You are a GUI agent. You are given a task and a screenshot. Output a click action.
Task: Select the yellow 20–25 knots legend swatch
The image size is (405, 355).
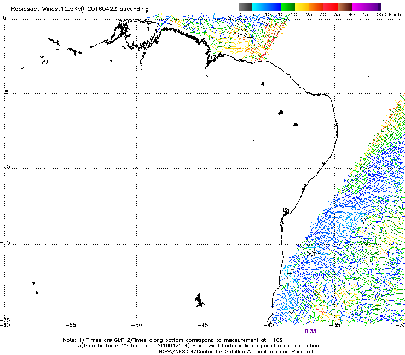[x=302, y=7]
